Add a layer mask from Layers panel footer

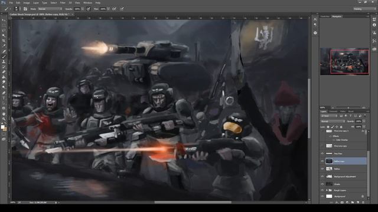[342, 203]
